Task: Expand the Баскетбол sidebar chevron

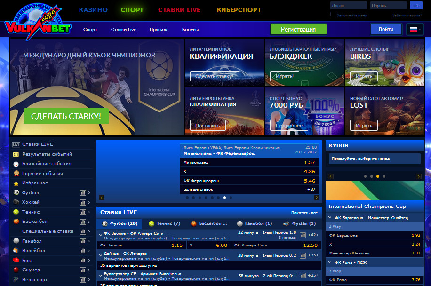Action: pos(89,222)
